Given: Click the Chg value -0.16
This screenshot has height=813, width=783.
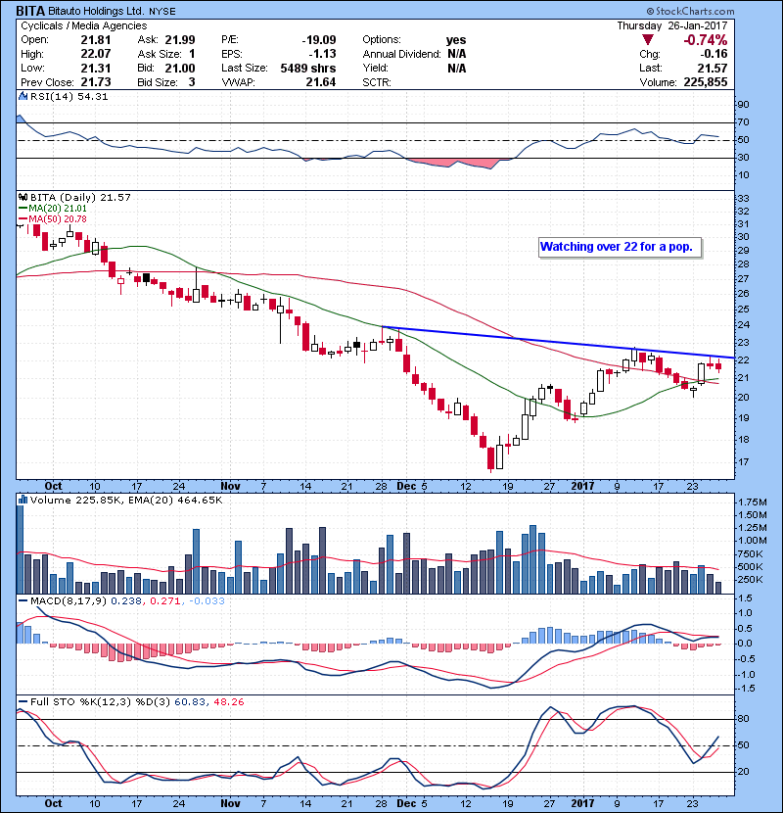Looking at the screenshot, I should [x=714, y=54].
